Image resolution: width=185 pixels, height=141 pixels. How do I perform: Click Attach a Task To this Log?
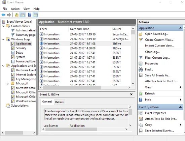coord(161,81)
